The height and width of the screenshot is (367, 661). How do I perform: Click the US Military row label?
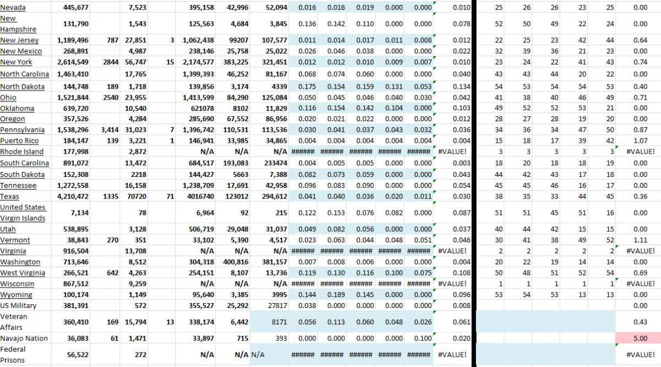click(18, 306)
